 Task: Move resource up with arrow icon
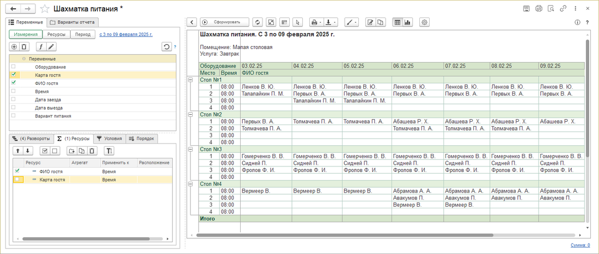17,151
